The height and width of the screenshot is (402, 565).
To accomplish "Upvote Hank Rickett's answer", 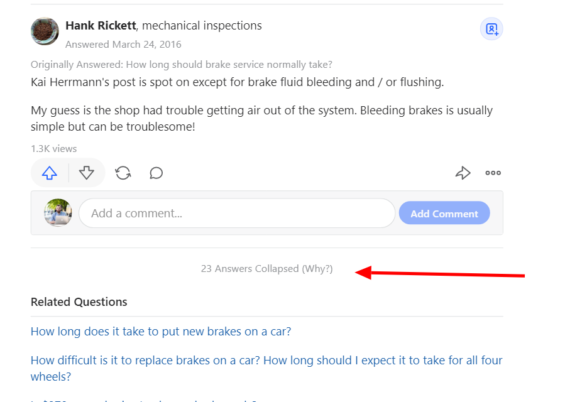I will tap(50, 173).
